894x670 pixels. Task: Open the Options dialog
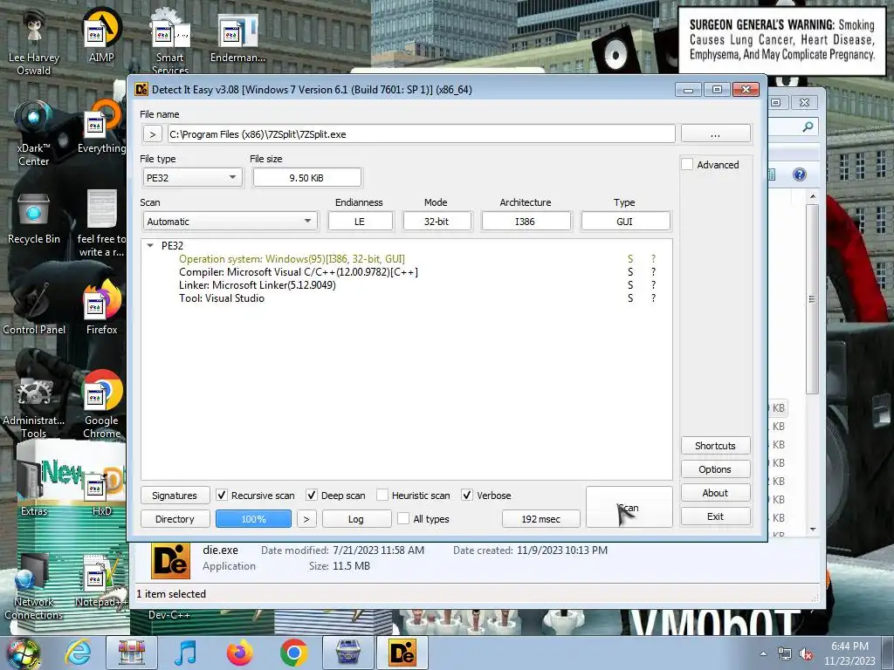[715, 468]
